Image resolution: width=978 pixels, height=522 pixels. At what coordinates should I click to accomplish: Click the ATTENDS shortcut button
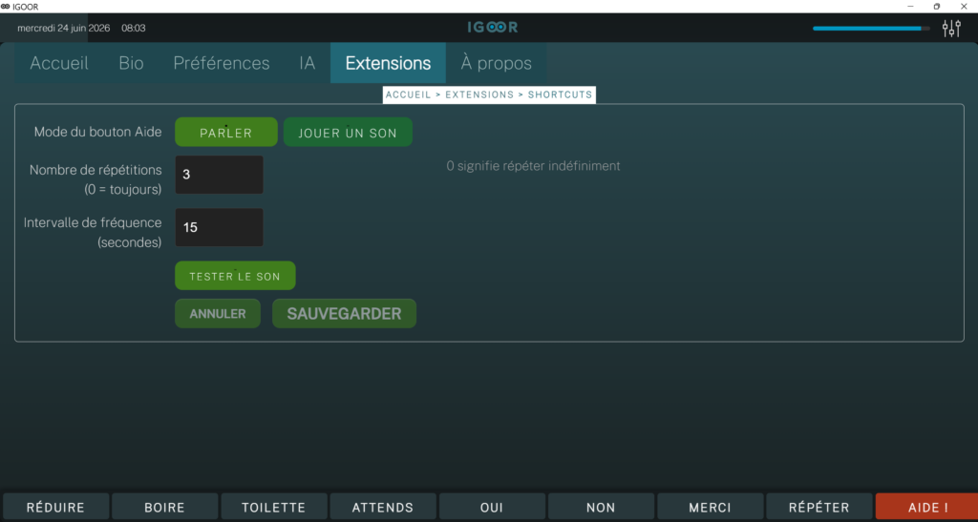click(x=383, y=507)
